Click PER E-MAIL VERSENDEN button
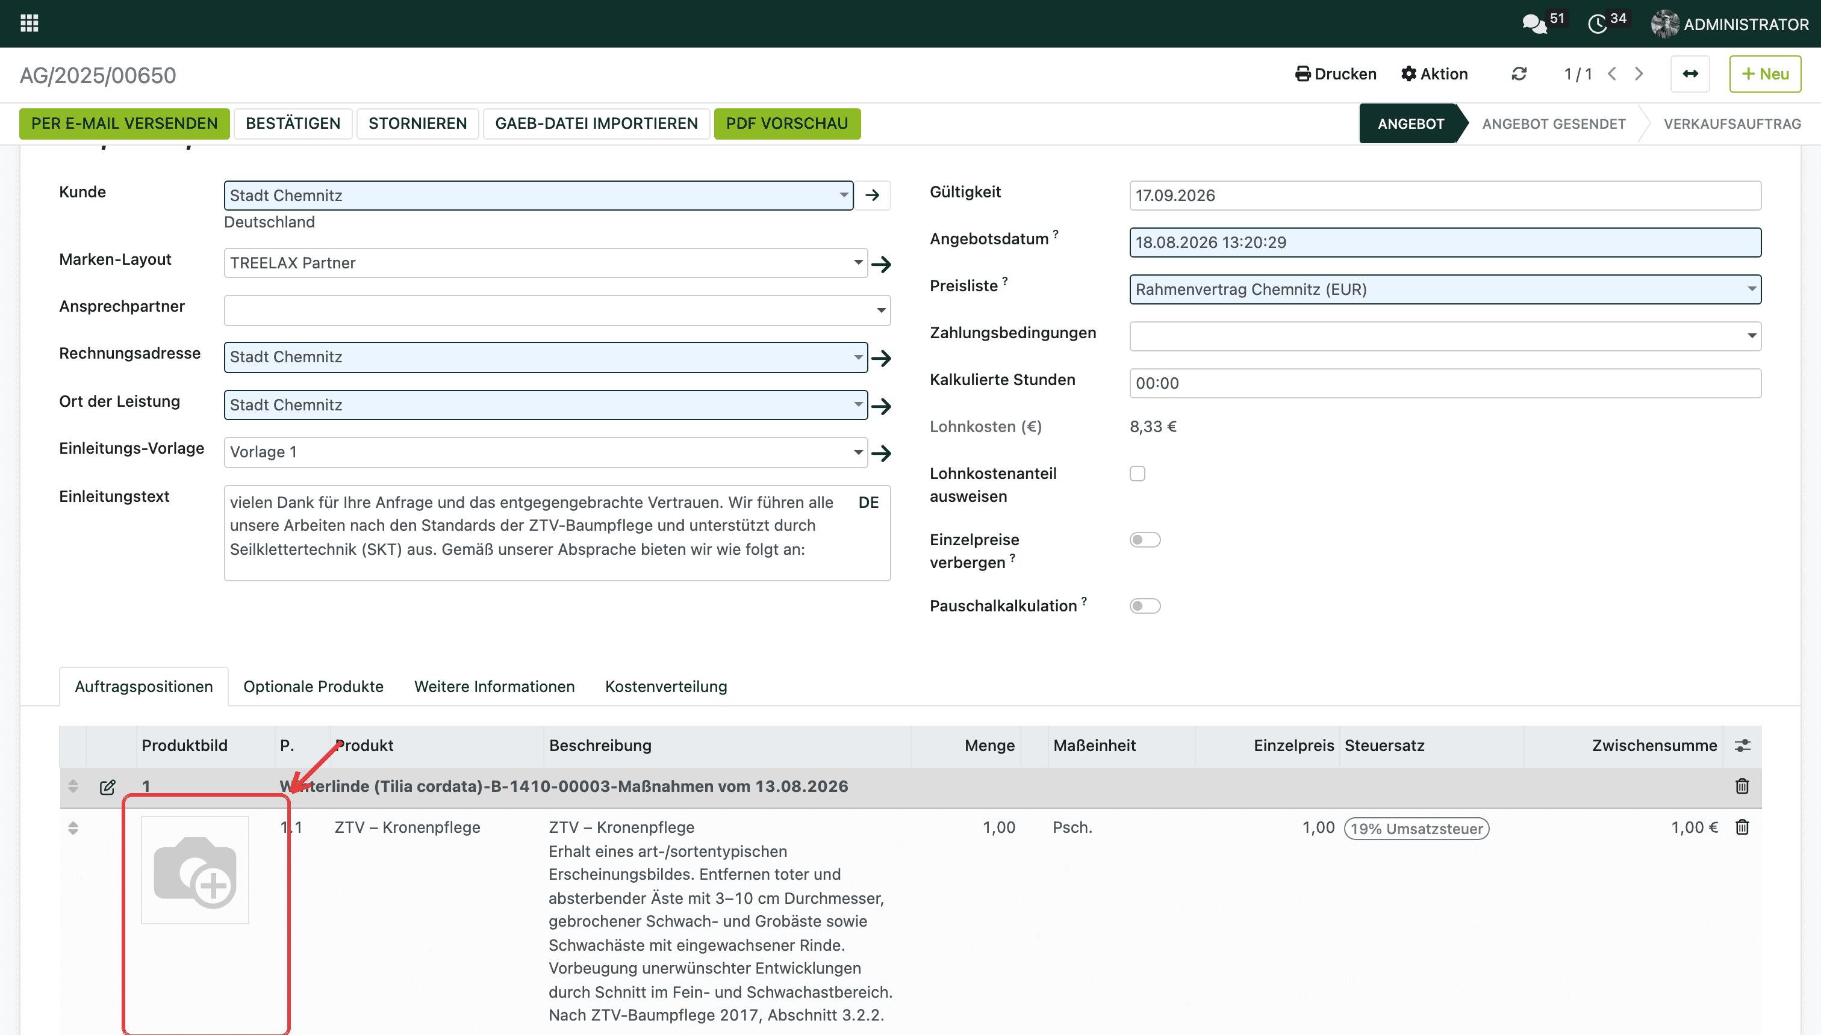1821x1035 pixels. tap(125, 124)
